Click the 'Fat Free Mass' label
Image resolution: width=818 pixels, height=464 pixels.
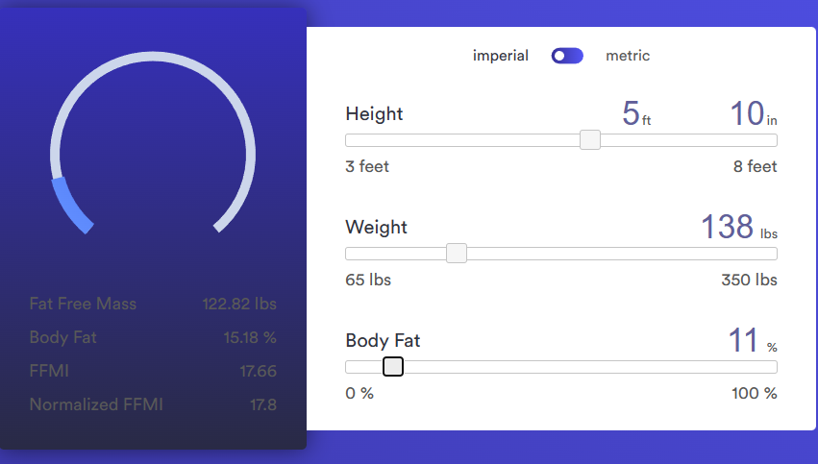pyautogui.click(x=83, y=304)
